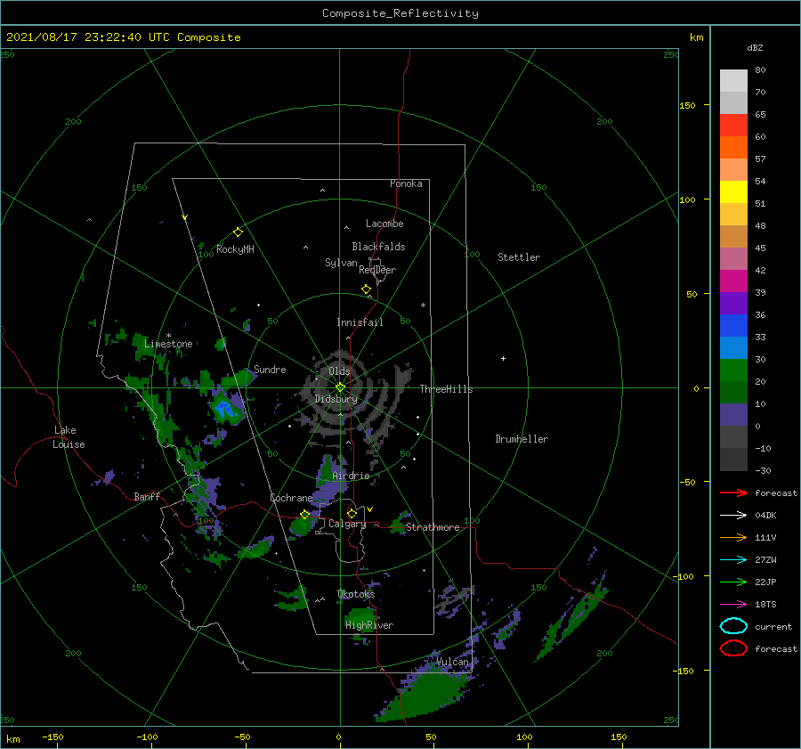
Task: Click the green 22JP arrow icon
Action: [x=733, y=582]
